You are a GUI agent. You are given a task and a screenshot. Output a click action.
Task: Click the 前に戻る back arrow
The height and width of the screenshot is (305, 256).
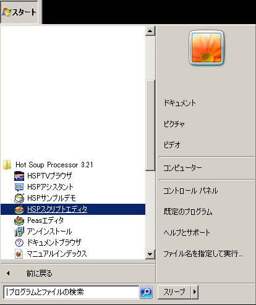[x=8, y=274]
